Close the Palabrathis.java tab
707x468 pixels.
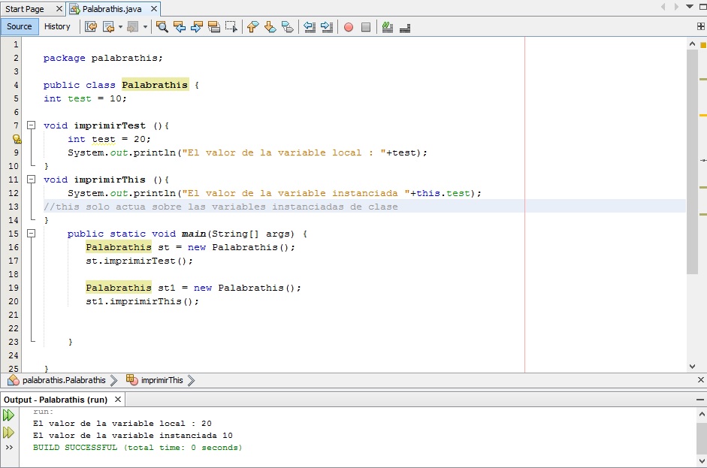tap(153, 9)
